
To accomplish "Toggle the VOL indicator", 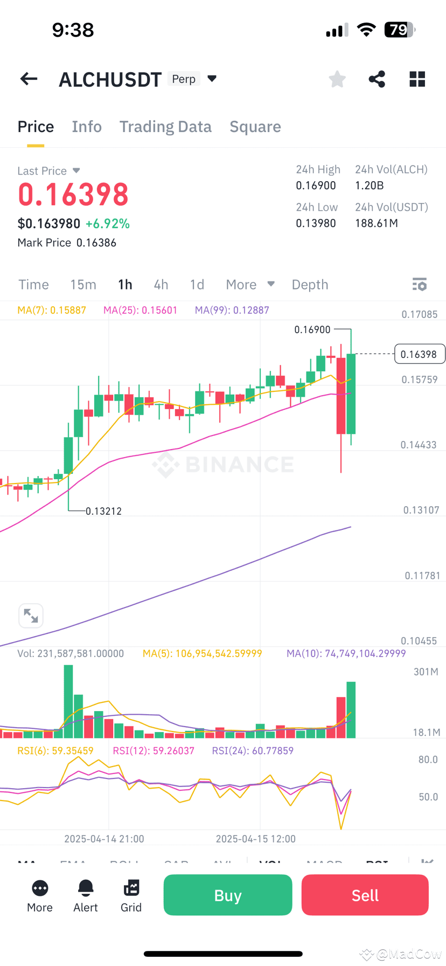I will 272,862.
